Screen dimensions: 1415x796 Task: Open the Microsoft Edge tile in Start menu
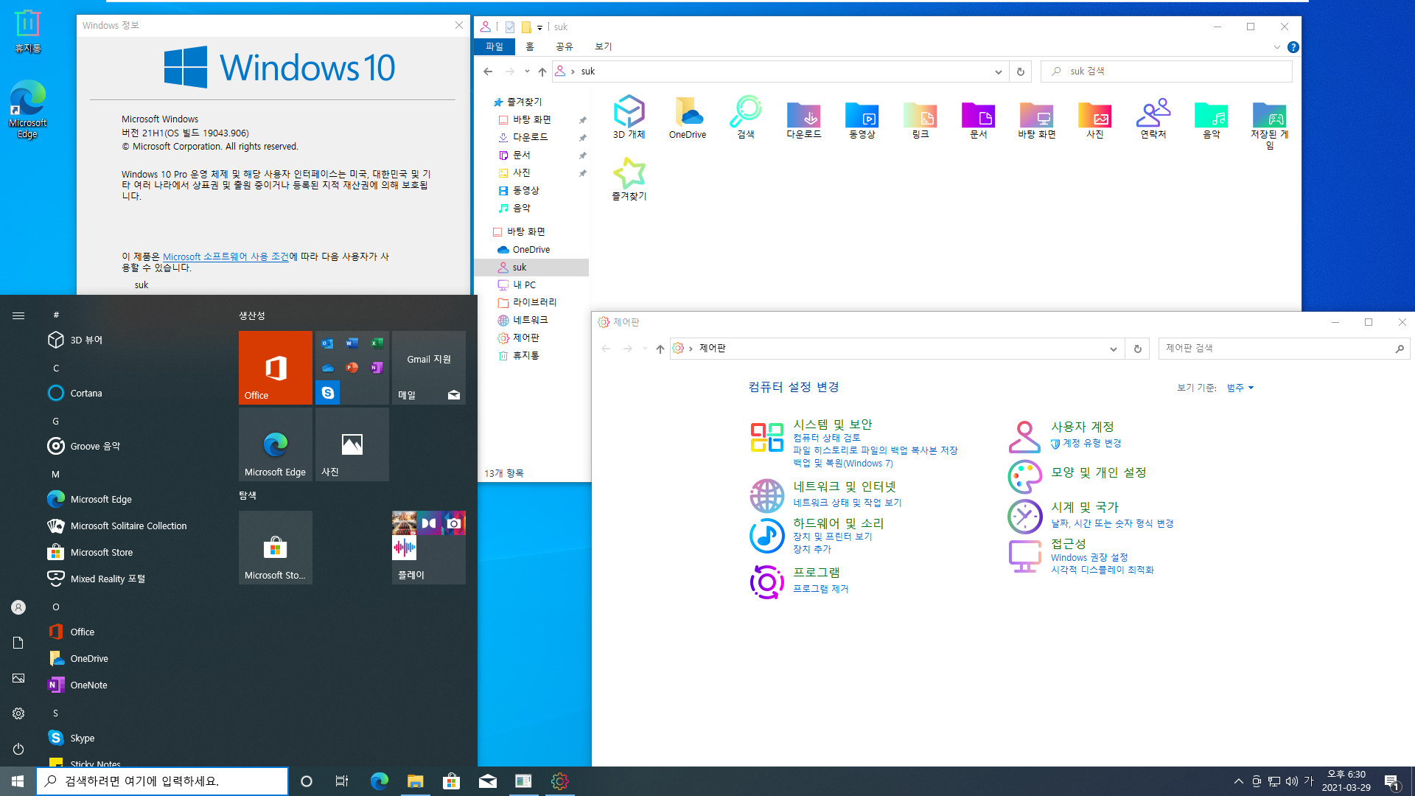coord(276,444)
